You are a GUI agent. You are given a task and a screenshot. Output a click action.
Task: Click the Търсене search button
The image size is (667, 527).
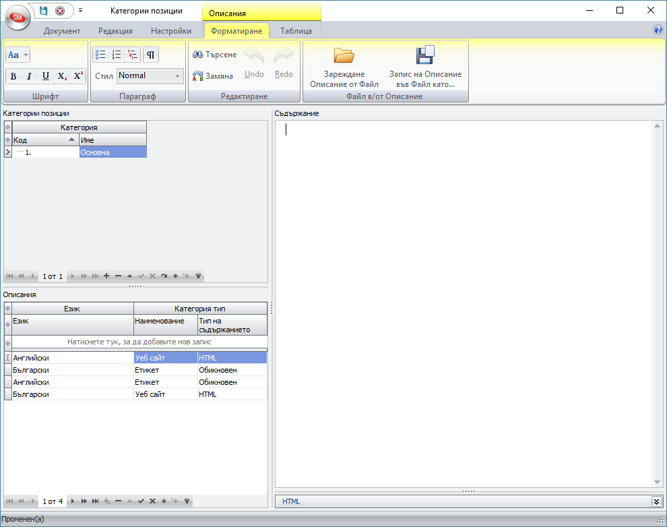coord(214,55)
